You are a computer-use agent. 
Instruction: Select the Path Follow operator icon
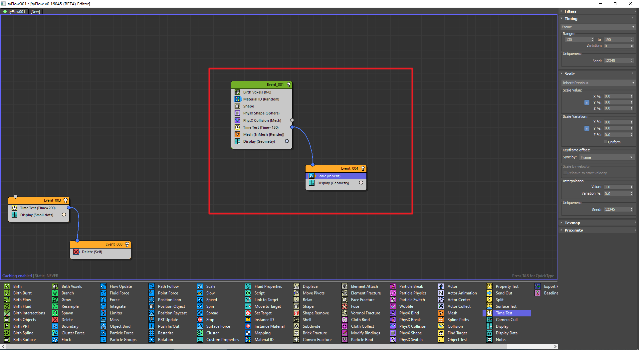click(x=152, y=286)
